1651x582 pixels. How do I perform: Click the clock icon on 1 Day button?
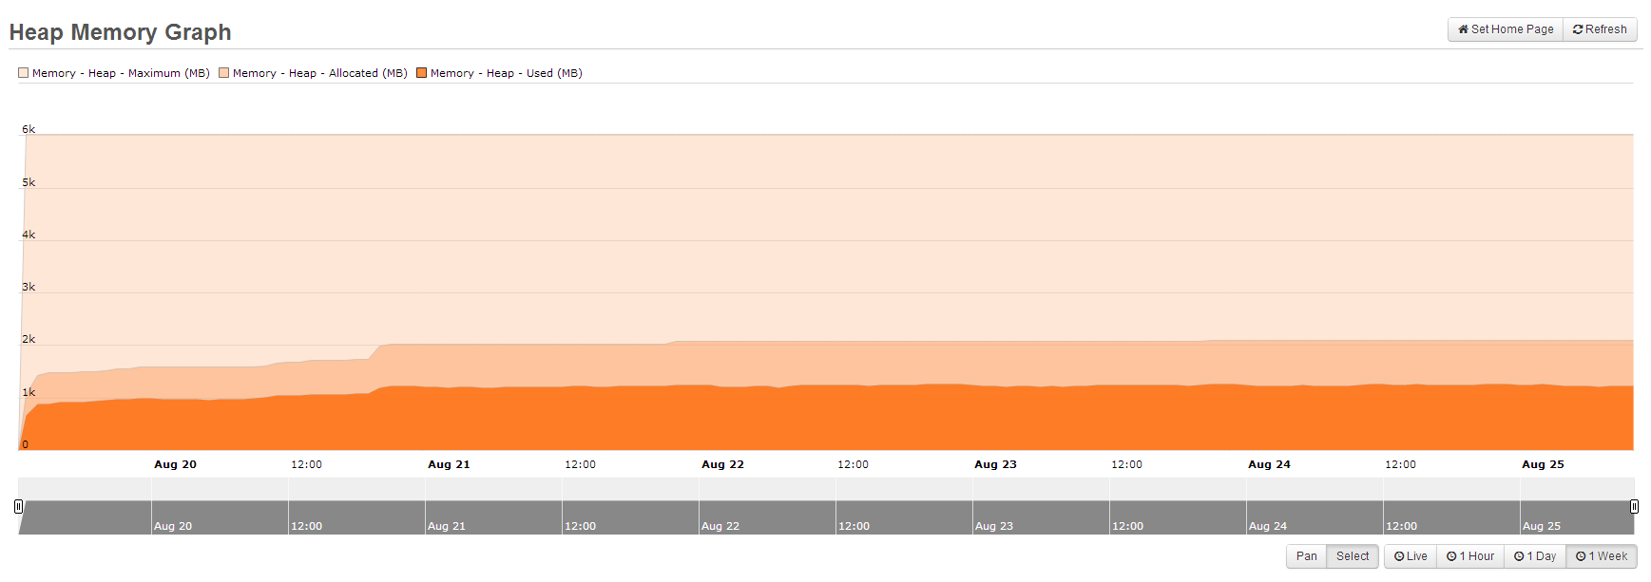point(1519,556)
